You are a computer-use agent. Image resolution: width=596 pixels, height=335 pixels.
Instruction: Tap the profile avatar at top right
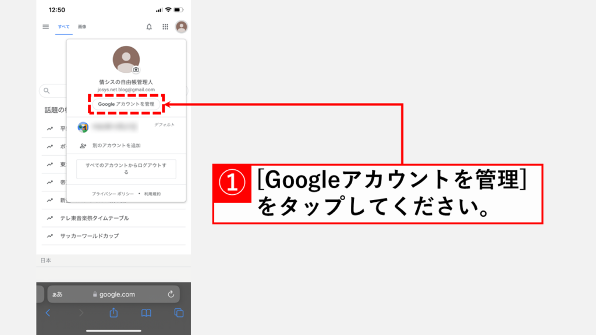click(x=182, y=27)
